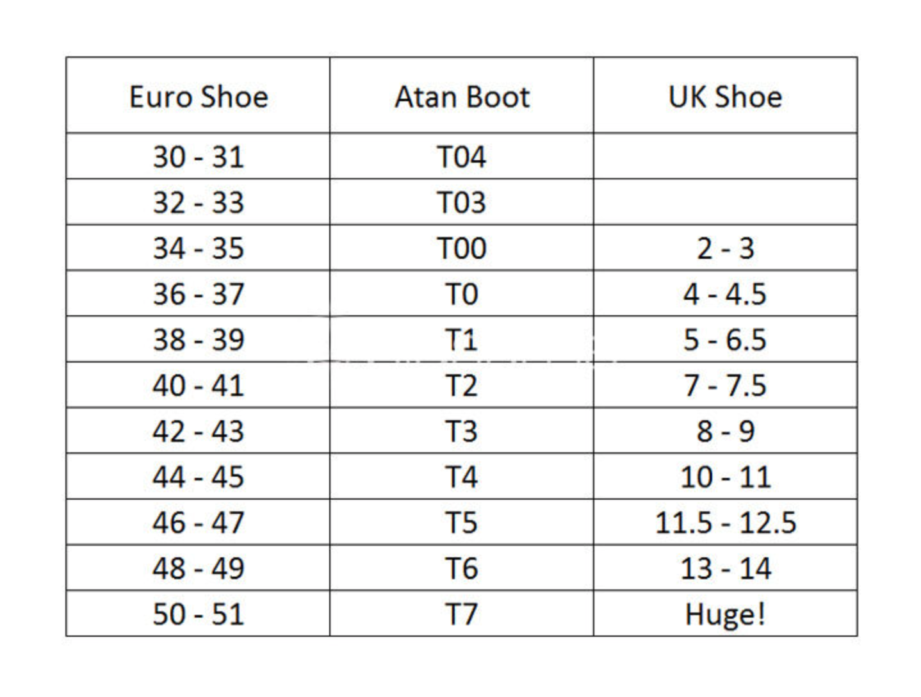Click the 13 - 14 UK size cell
The image size is (921, 697).
pyautogui.click(x=725, y=568)
